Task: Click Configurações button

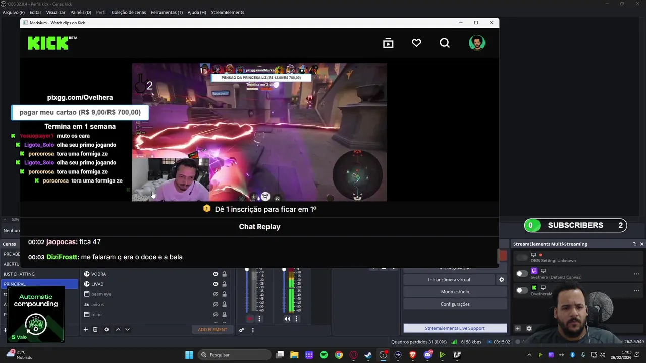Action: [x=455, y=304]
